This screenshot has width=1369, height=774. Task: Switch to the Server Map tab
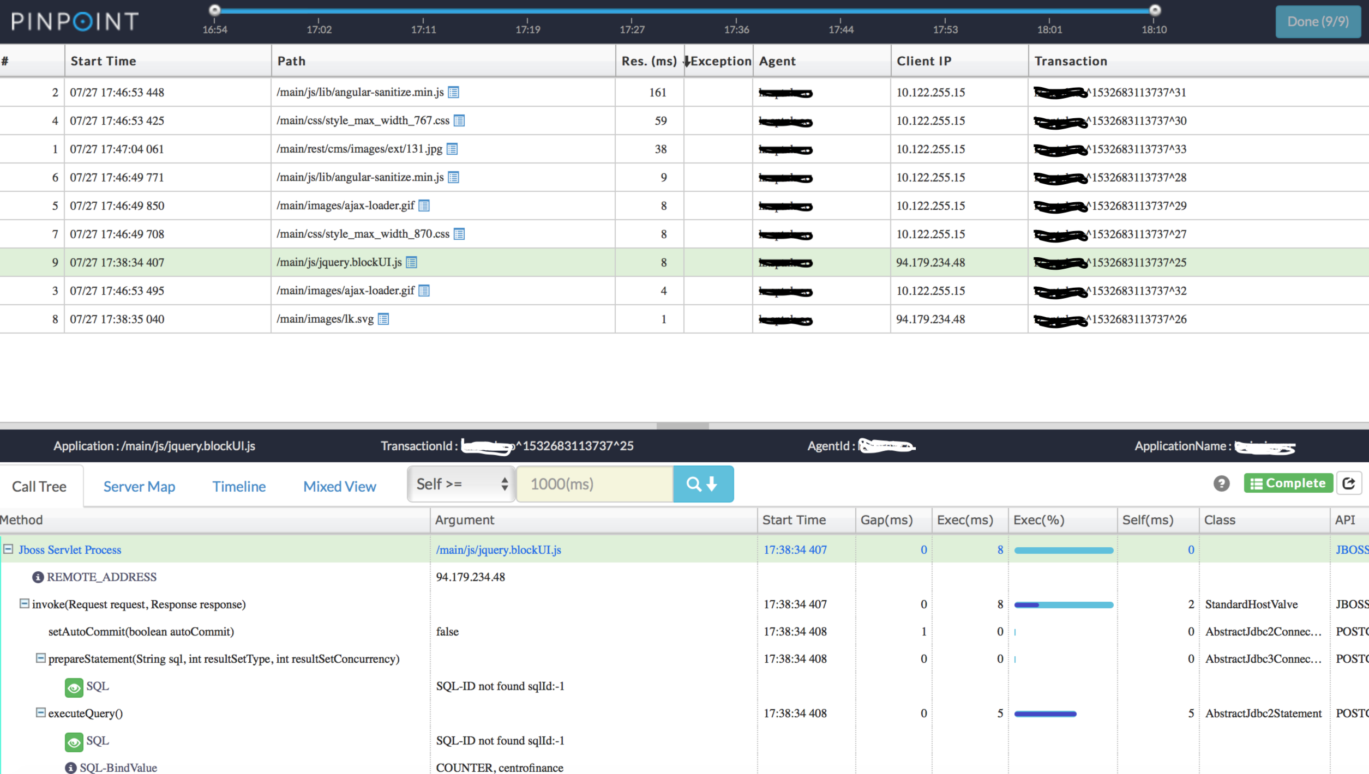point(139,487)
